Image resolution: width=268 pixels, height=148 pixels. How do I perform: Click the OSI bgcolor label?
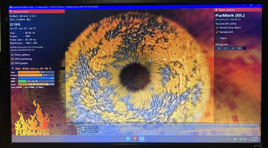click(x=222, y=45)
